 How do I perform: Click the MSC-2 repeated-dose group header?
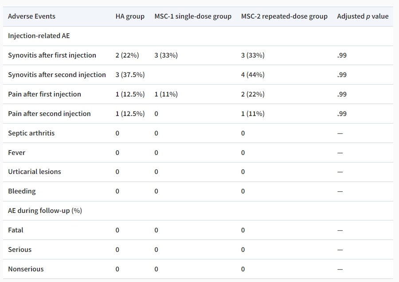[x=284, y=16]
